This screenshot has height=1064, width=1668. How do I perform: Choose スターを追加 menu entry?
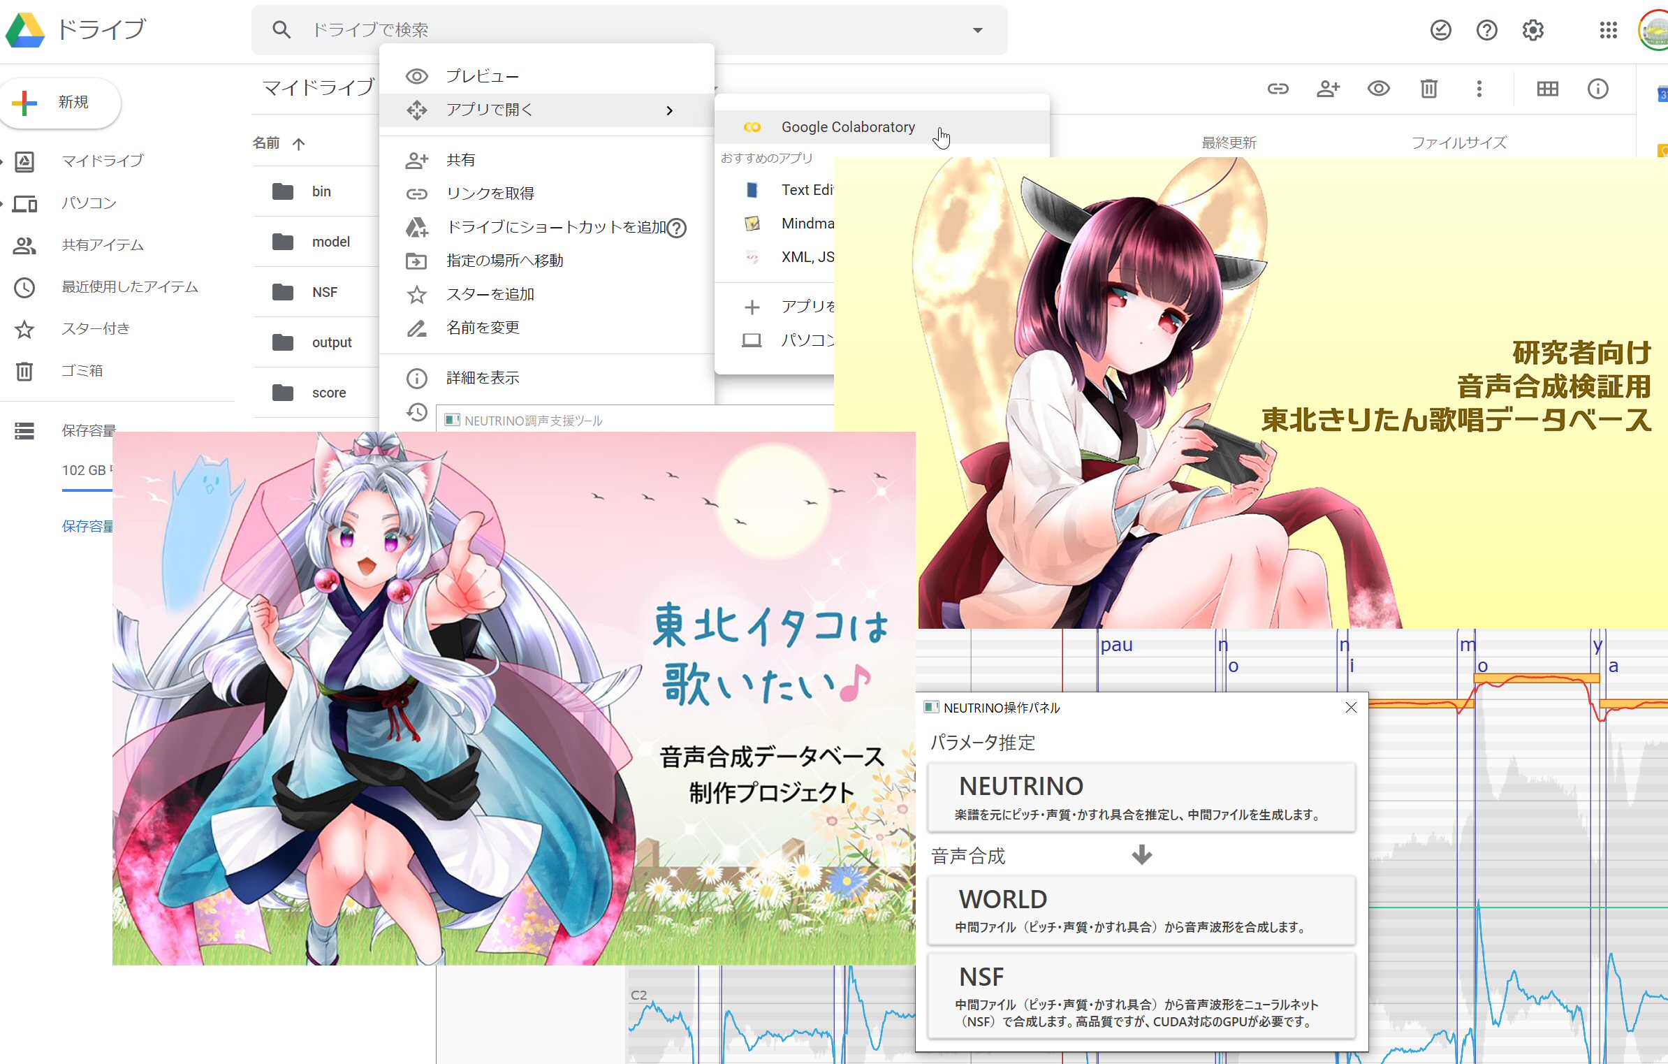(x=546, y=294)
